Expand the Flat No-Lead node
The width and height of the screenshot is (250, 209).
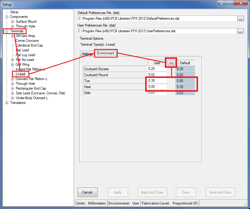tap(12, 60)
